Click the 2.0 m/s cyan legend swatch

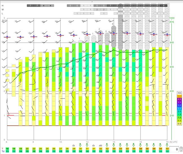pyautogui.click(x=179, y=112)
